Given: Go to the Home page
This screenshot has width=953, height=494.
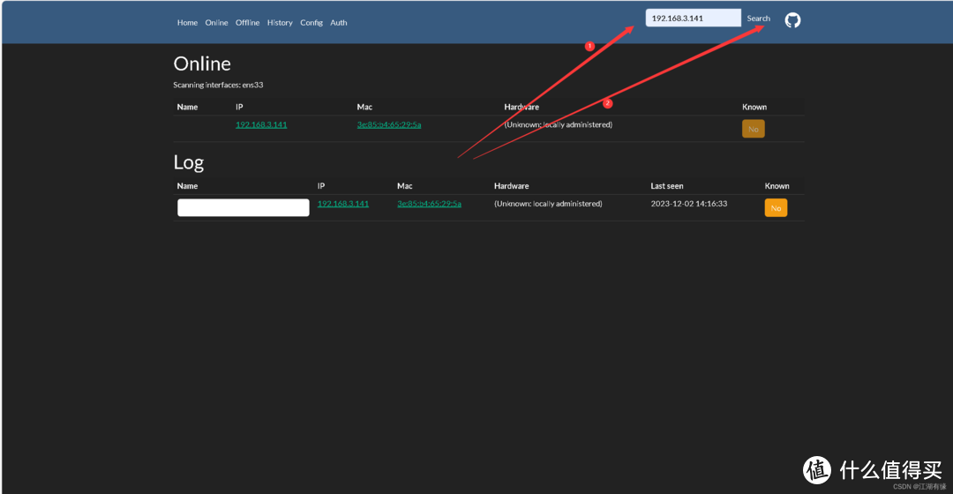Looking at the screenshot, I should coord(187,22).
